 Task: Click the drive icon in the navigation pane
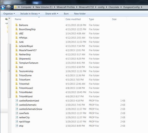(6, 23)
